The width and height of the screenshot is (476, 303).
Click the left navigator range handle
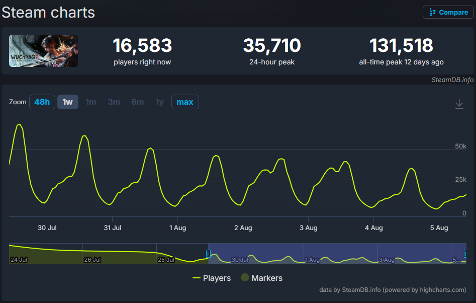coord(208,253)
